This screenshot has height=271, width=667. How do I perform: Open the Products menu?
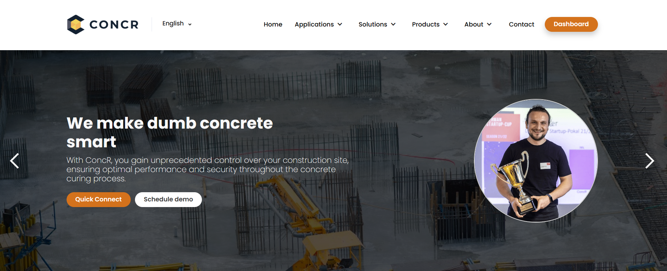(x=430, y=24)
